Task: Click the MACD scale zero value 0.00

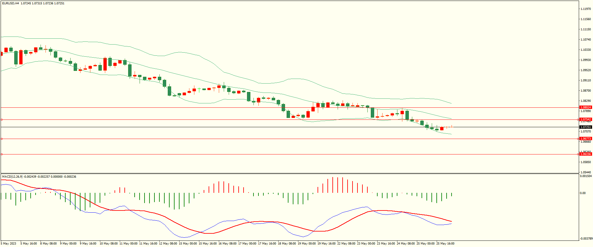Action: [x=583, y=193]
